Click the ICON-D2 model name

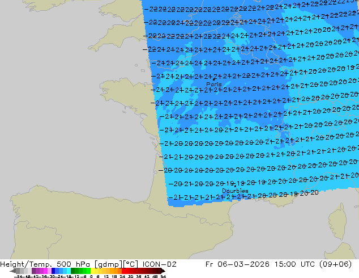pos(159,264)
